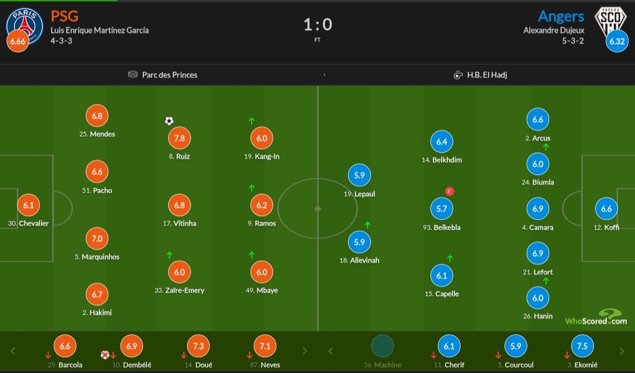
Task: Click Angers overall team rating 6.32
Action: click(617, 42)
